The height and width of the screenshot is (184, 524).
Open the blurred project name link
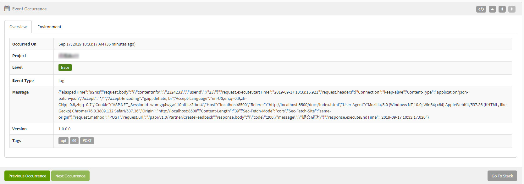pos(69,56)
